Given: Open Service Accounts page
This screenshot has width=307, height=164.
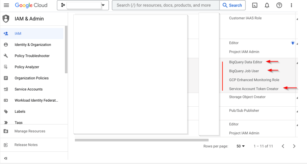Looking at the screenshot, I should click(29, 89).
